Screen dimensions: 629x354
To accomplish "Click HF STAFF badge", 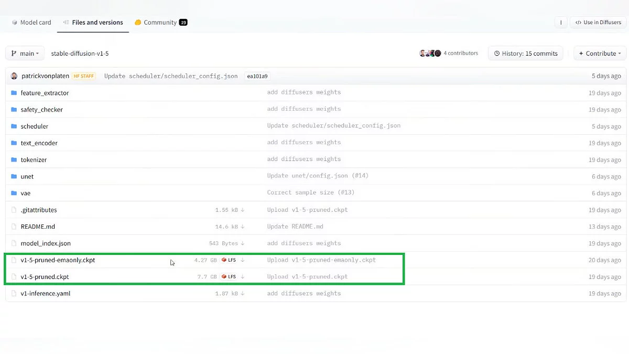I will 84,76.
